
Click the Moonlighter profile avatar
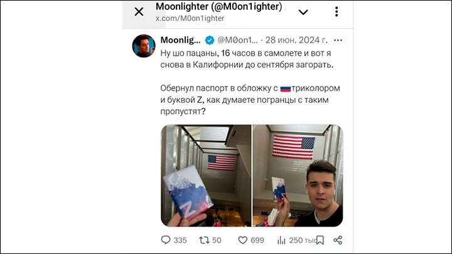tap(144, 46)
